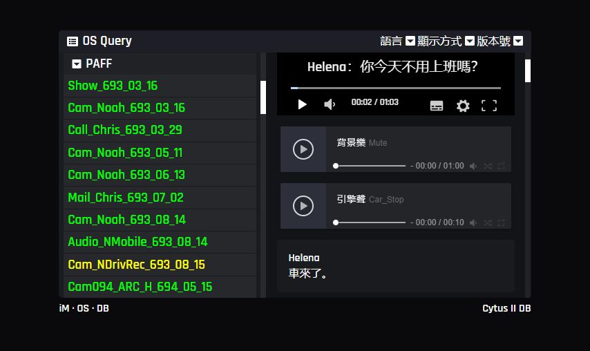The width and height of the screenshot is (590, 351).
Task: Open video player settings gear
Action: (x=463, y=106)
